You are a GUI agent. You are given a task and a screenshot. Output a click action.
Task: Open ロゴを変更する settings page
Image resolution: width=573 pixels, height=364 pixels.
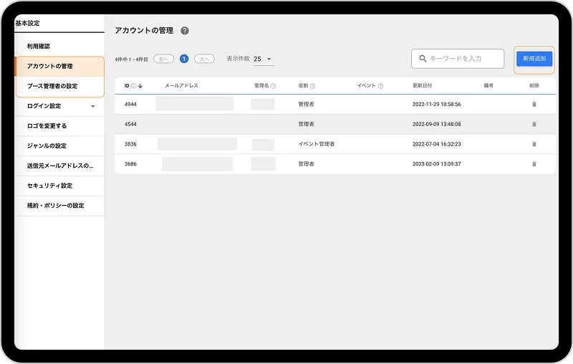pyautogui.click(x=47, y=125)
